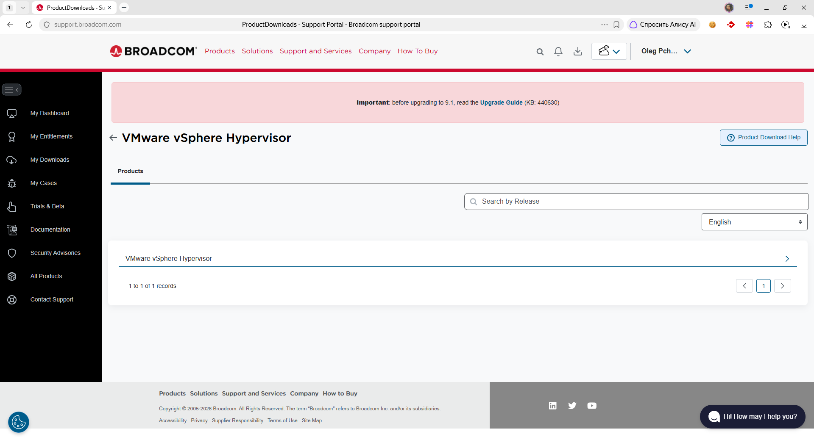Open the English language dropdown
The width and height of the screenshot is (814, 437).
(754, 222)
